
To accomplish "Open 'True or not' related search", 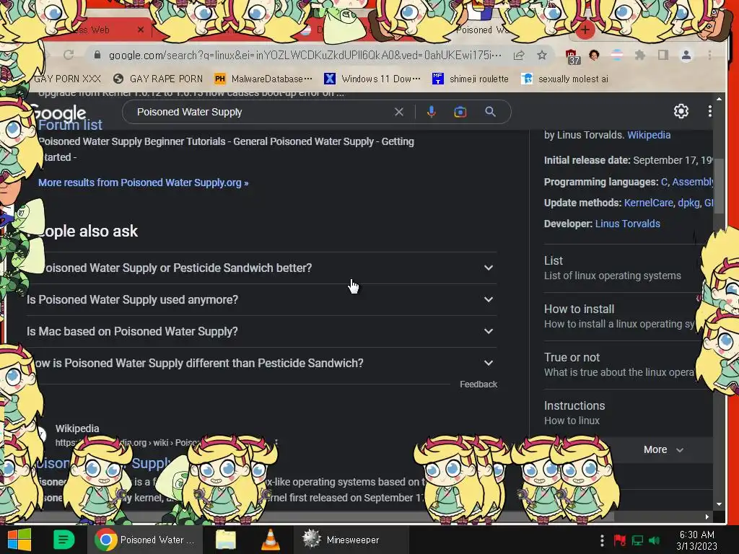I will coord(620,364).
